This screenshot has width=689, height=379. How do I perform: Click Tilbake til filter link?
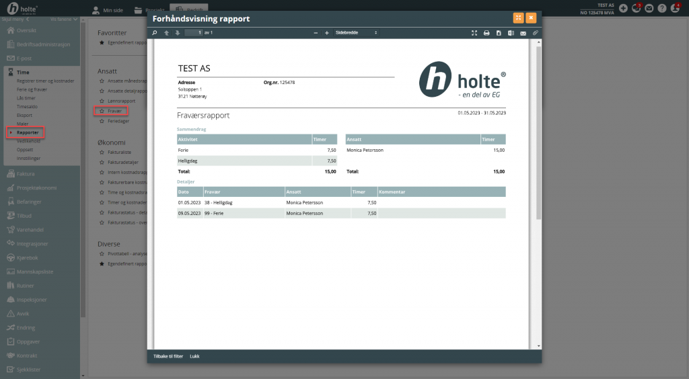(x=168, y=356)
